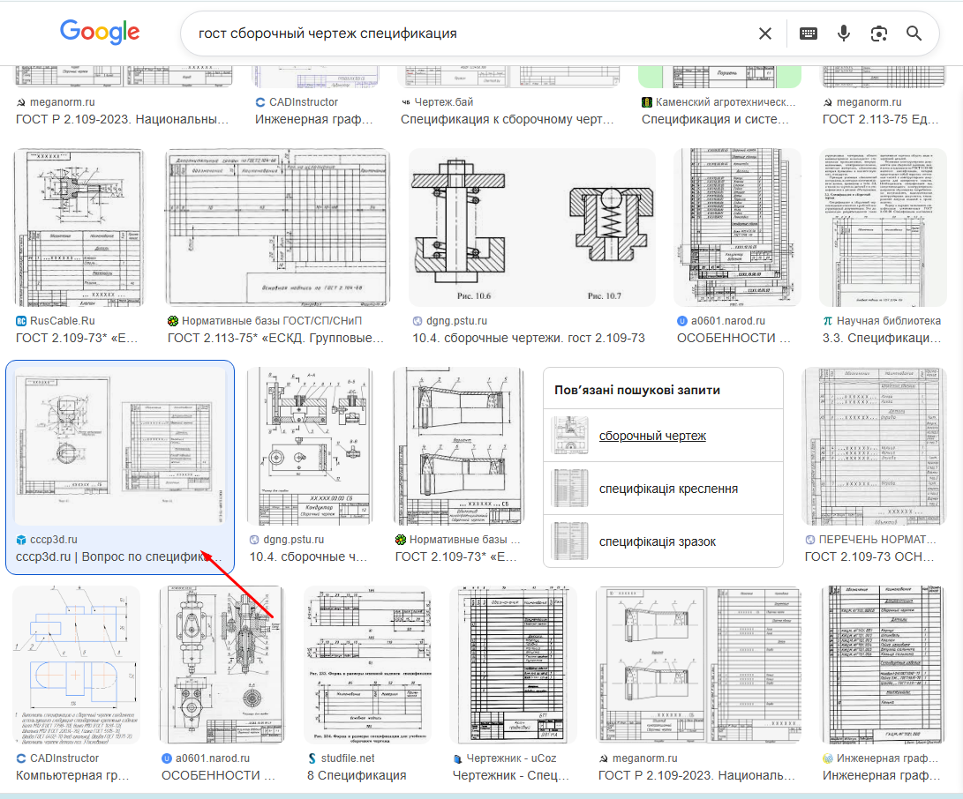
Task: Click dgng.pstu.ru favicon under Кондуктор image
Action: click(254, 540)
